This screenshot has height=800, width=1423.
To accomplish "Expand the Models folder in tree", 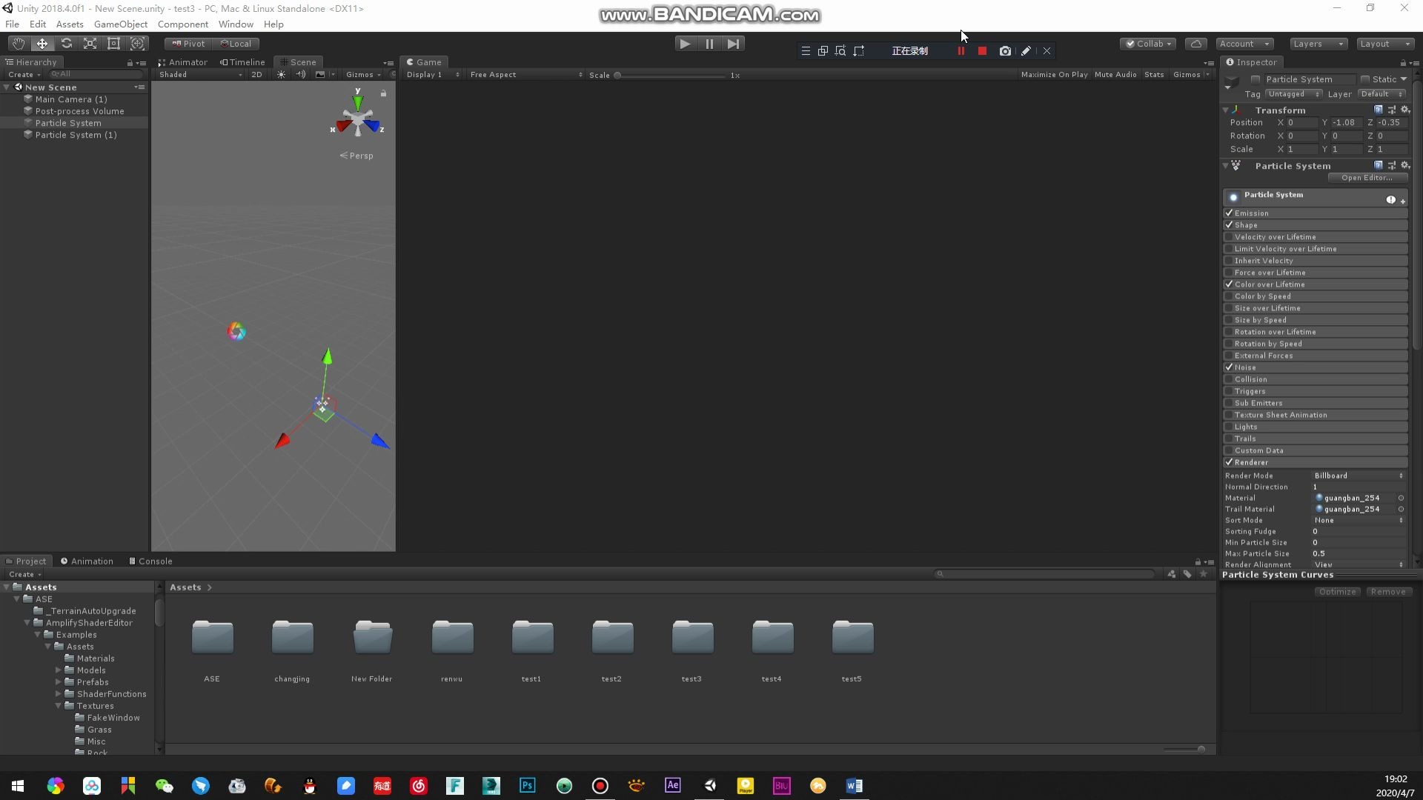I will coord(59,670).
